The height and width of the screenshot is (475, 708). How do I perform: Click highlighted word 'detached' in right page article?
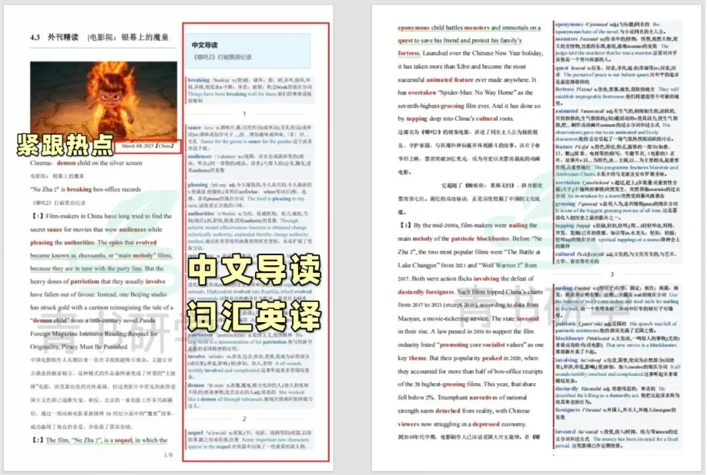[448, 411]
